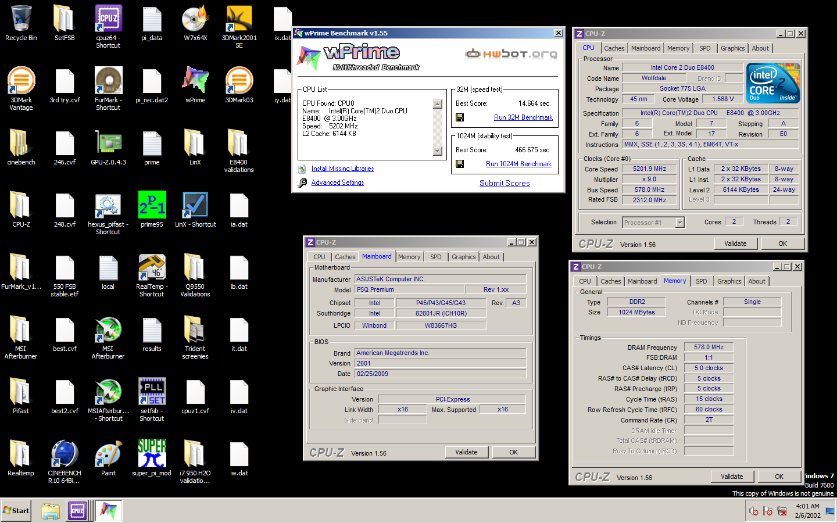Screen dimensions: 837x523
Task: Open the E8400 validations folder
Action: point(239,151)
